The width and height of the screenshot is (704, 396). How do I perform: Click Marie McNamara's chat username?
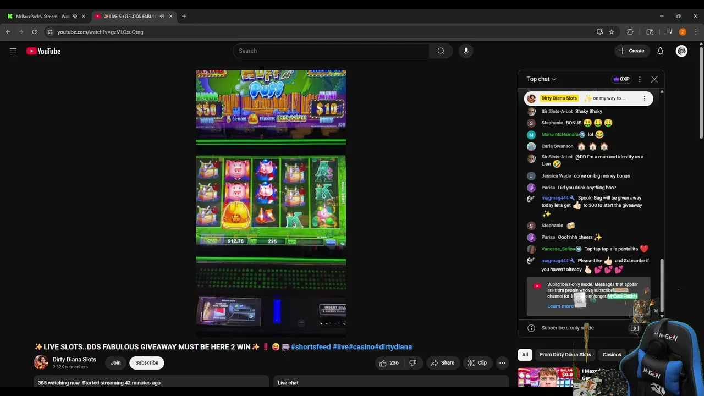tap(560, 134)
